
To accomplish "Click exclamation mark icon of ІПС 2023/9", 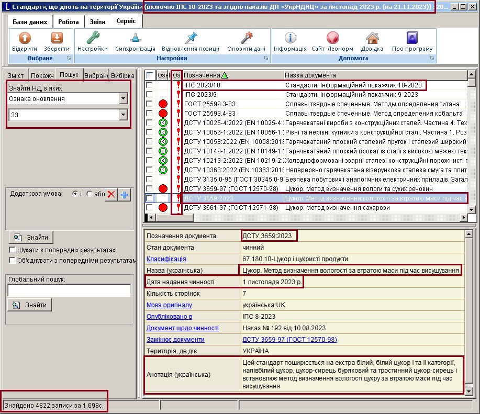I will click(178, 94).
